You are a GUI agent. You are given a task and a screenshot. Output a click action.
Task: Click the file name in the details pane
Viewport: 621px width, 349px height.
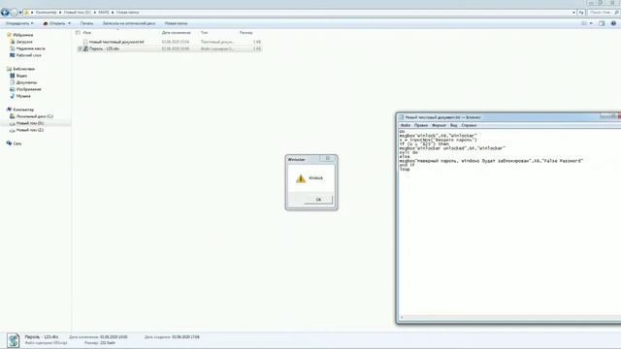[x=42, y=337]
